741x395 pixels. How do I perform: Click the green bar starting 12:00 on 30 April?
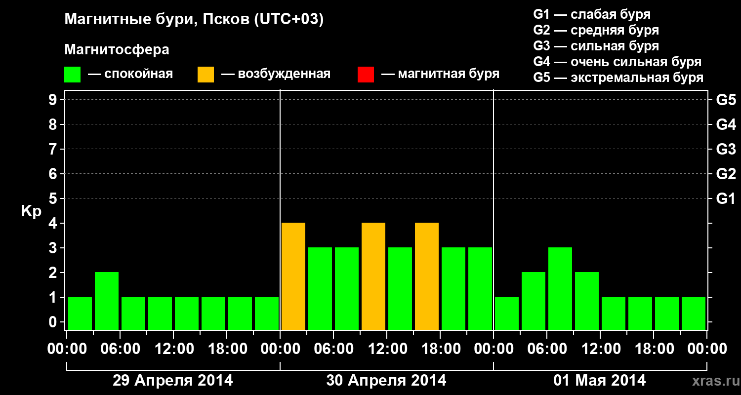400,288
